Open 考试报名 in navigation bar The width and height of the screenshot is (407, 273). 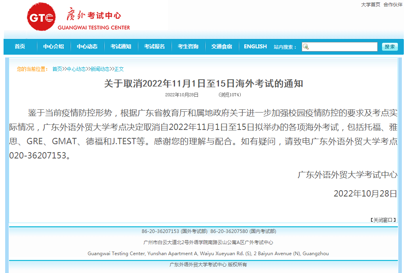(154, 46)
